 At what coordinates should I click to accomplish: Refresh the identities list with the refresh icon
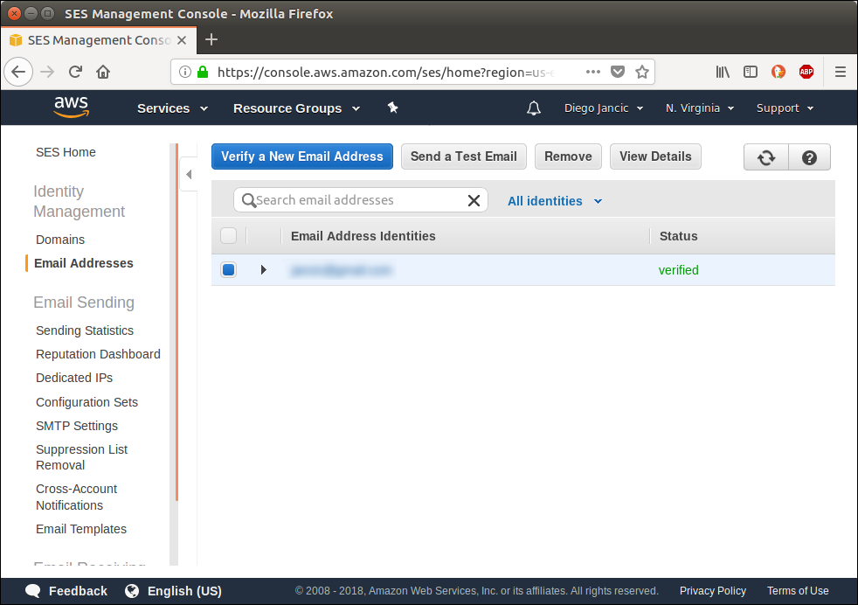click(x=766, y=156)
